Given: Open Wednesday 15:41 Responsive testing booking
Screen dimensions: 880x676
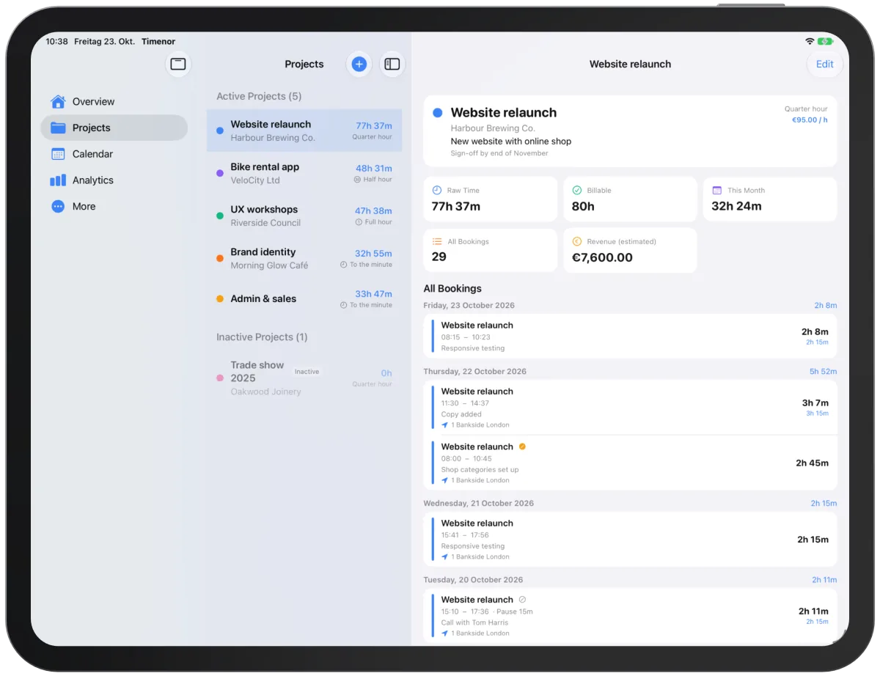Looking at the screenshot, I should click(630, 540).
